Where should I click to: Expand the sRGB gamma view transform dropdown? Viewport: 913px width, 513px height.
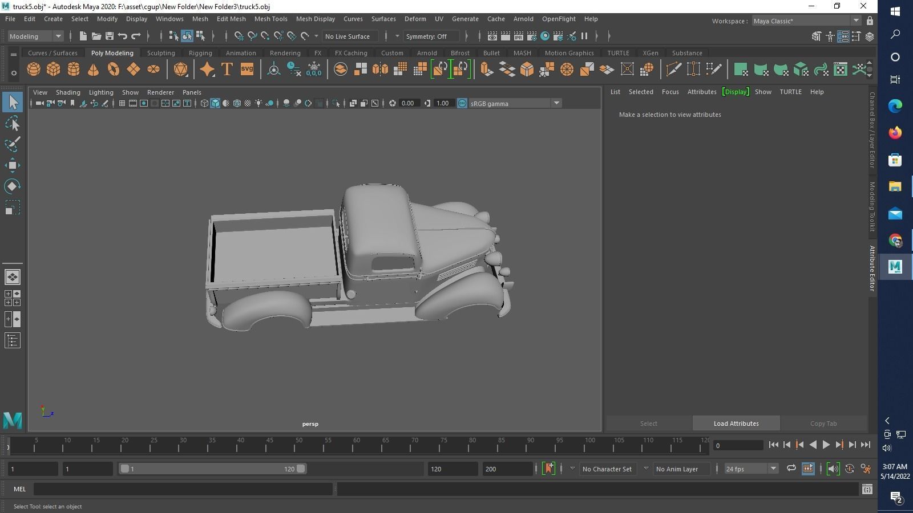556,103
